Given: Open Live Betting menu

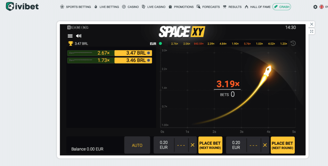Looking at the screenshot, I should tap(106, 7).
